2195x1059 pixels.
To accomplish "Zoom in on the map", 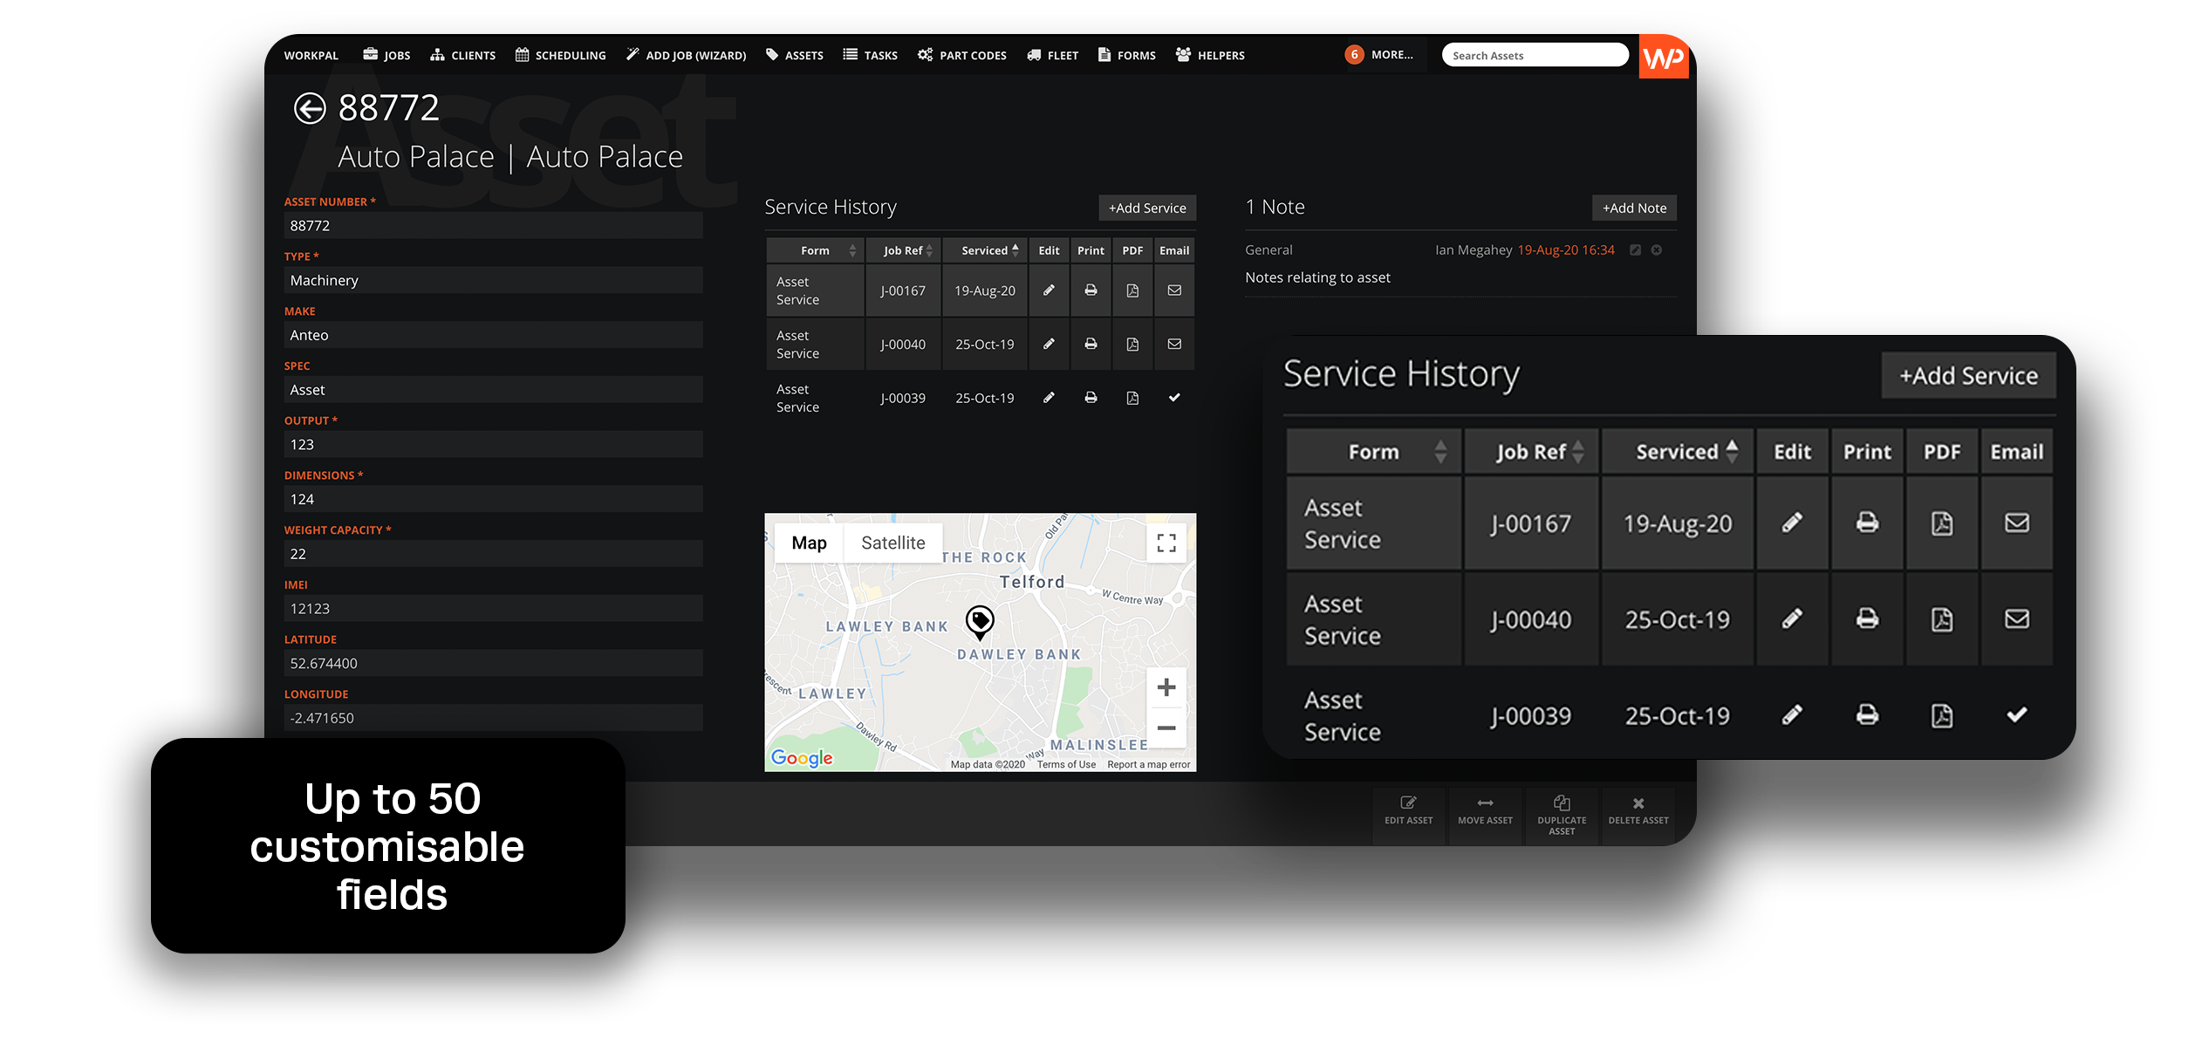I will click(1166, 687).
